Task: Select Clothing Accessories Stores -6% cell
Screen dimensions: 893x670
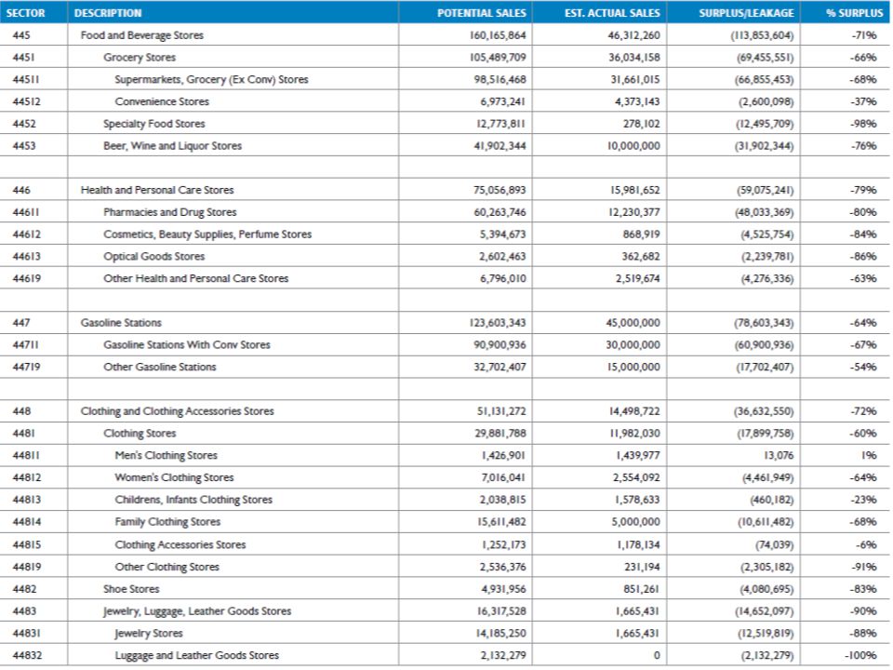Action: [866, 544]
